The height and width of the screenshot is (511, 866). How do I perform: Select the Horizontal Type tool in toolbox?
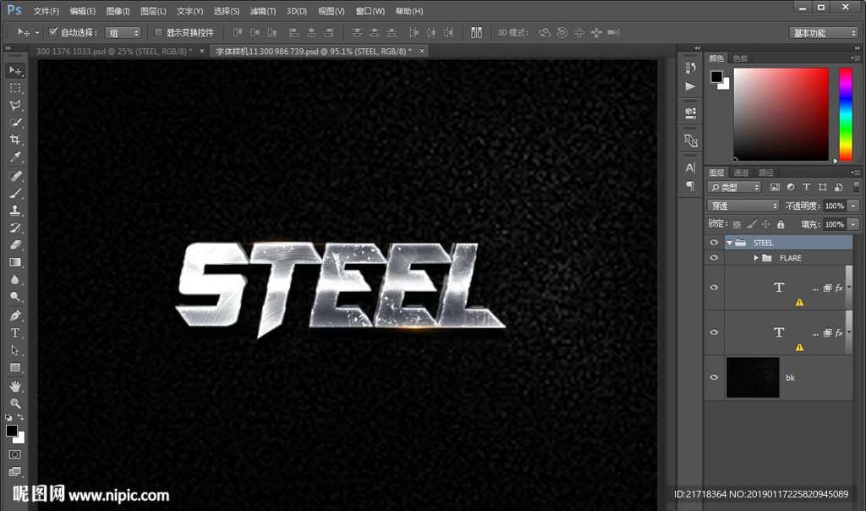tap(15, 332)
